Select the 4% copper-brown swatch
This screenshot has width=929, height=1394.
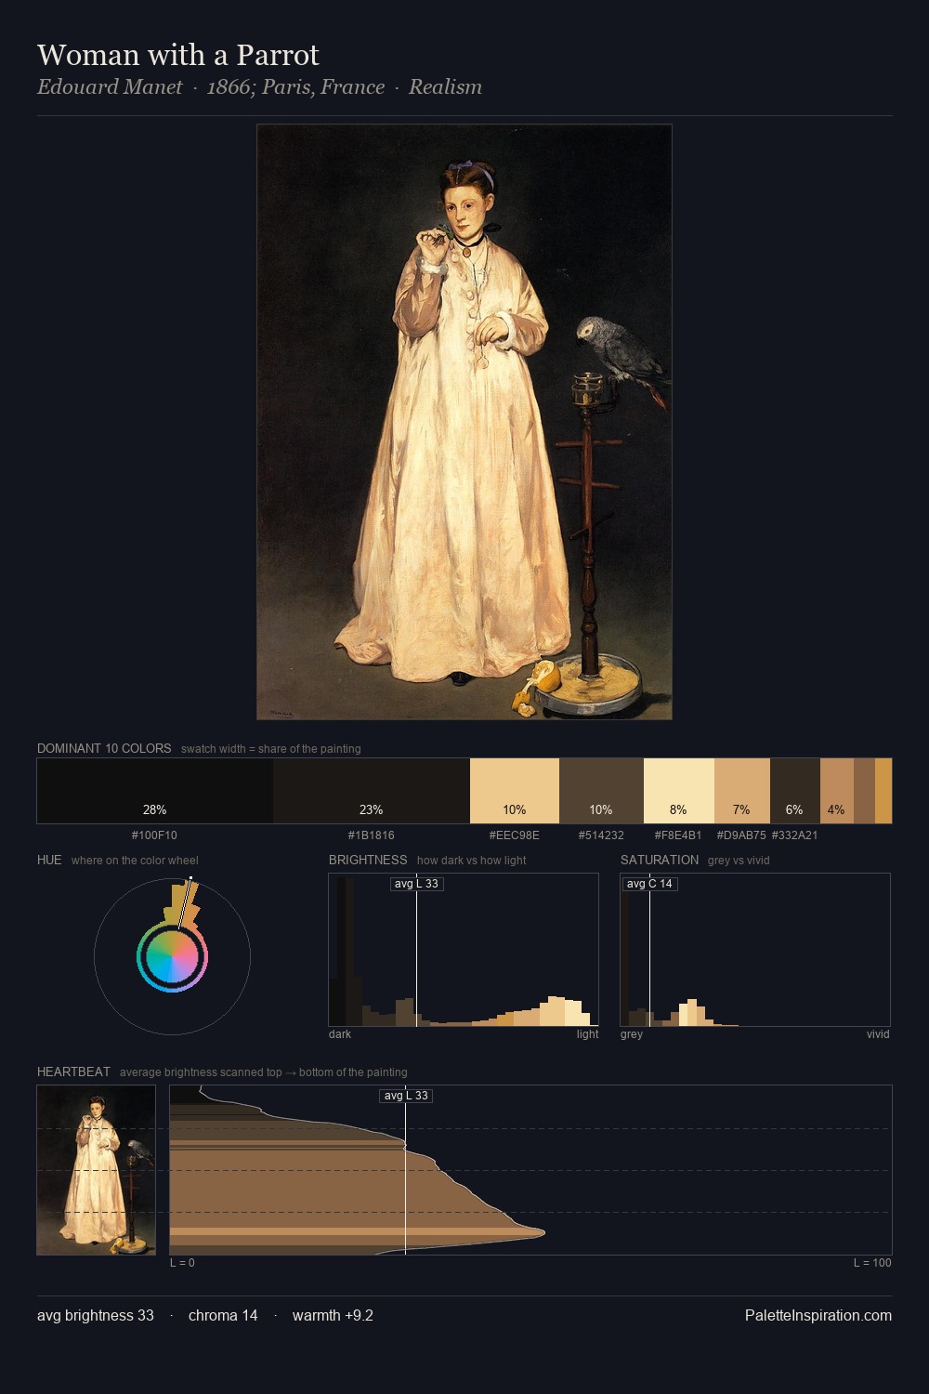(x=837, y=791)
